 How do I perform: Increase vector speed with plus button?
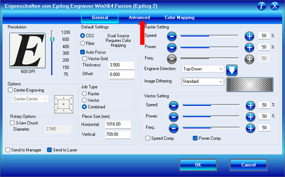(250, 105)
